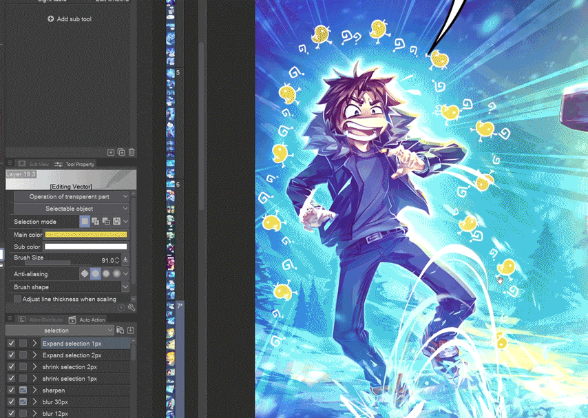The image size is (588, 418).
Task: Expand Operation of transparent part section
Action: click(71, 197)
